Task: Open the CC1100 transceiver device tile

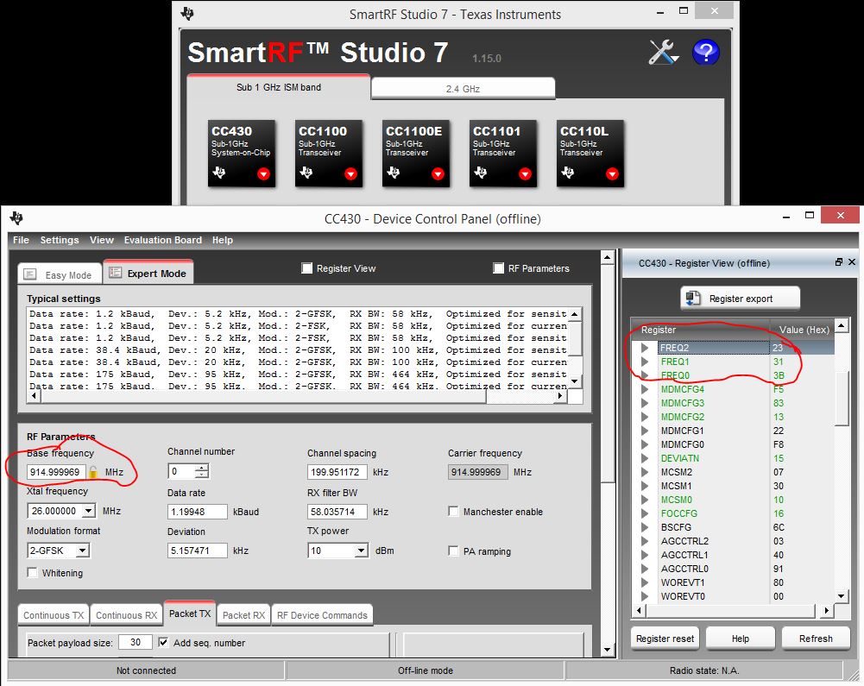Action: pyautogui.click(x=328, y=154)
